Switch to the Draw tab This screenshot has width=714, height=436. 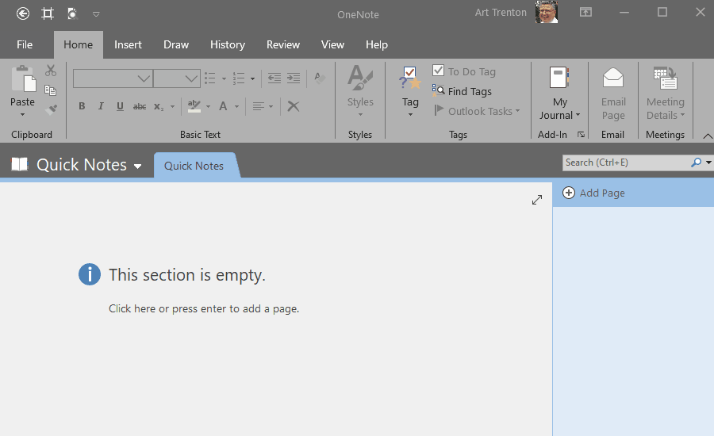click(x=176, y=44)
